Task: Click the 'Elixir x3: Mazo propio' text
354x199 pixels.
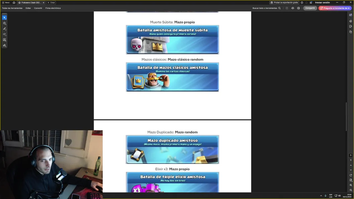Action: click(x=172, y=169)
